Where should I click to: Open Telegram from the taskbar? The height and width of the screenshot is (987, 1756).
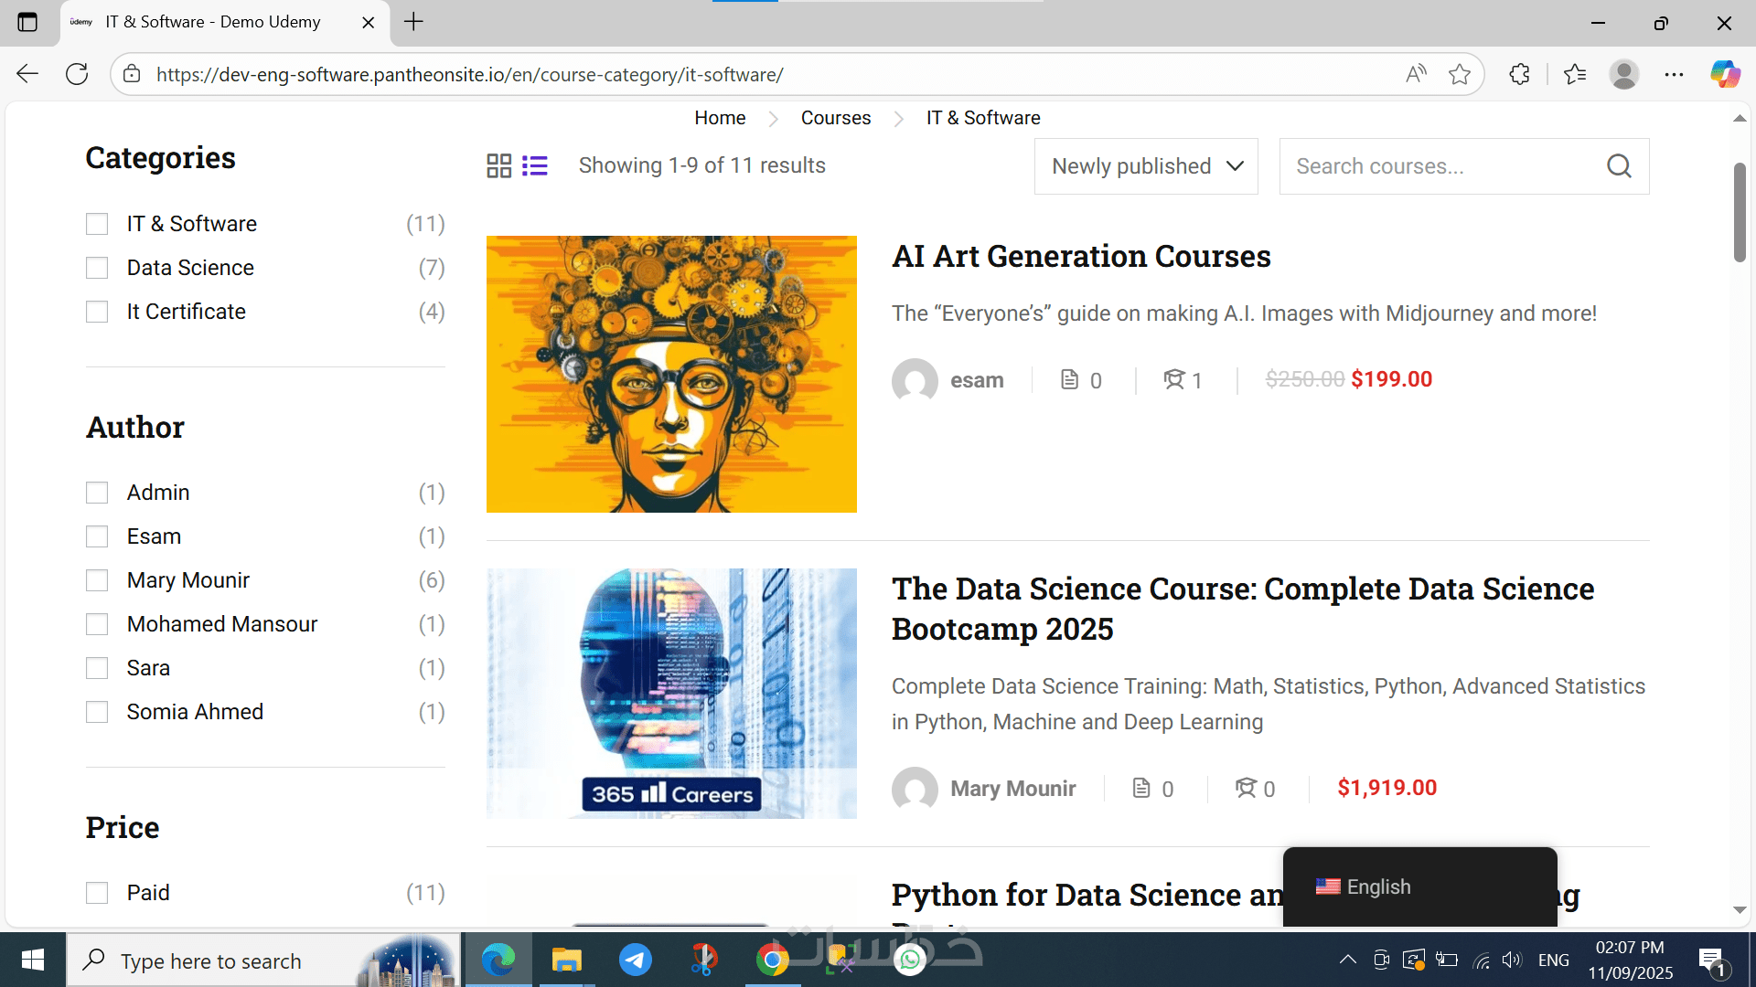636,960
